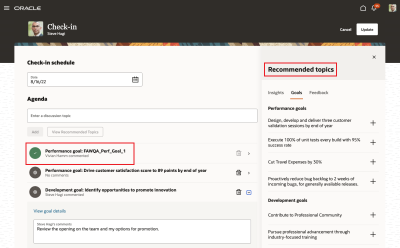Click the Cancel button
Image resolution: width=400 pixels, height=248 pixels.
(x=345, y=29)
